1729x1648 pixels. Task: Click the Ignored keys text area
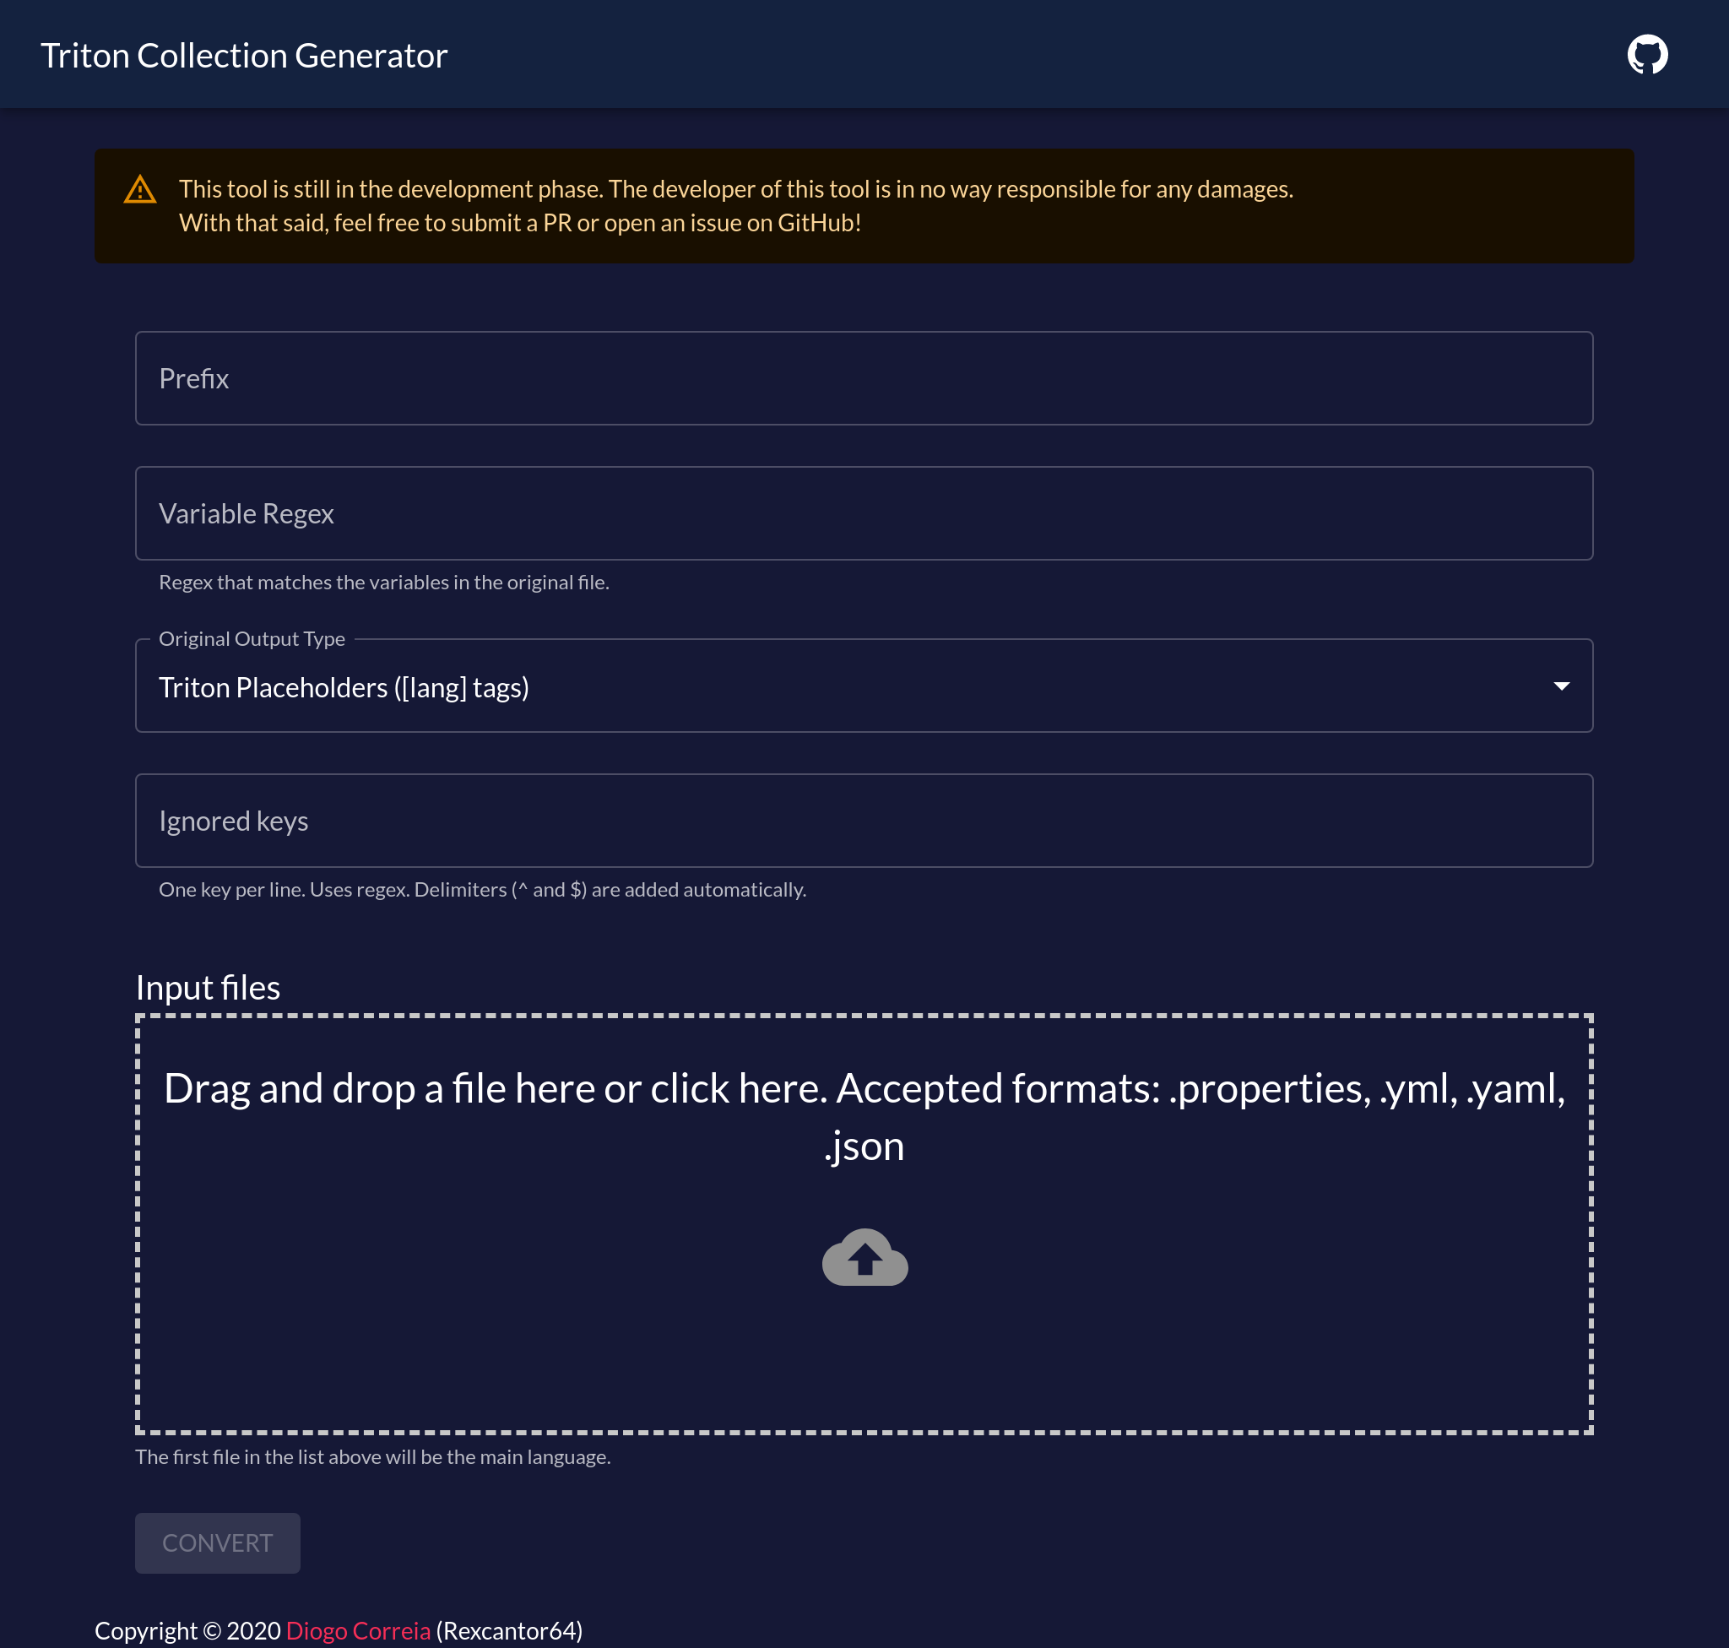point(864,821)
